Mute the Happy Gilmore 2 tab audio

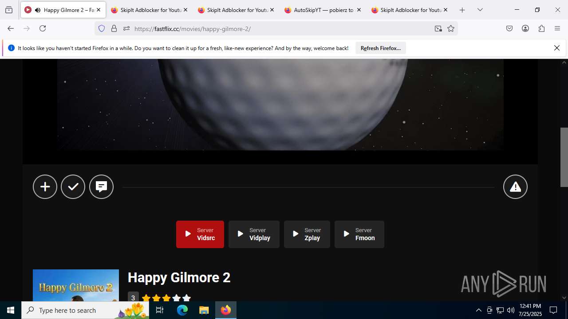tap(38, 10)
